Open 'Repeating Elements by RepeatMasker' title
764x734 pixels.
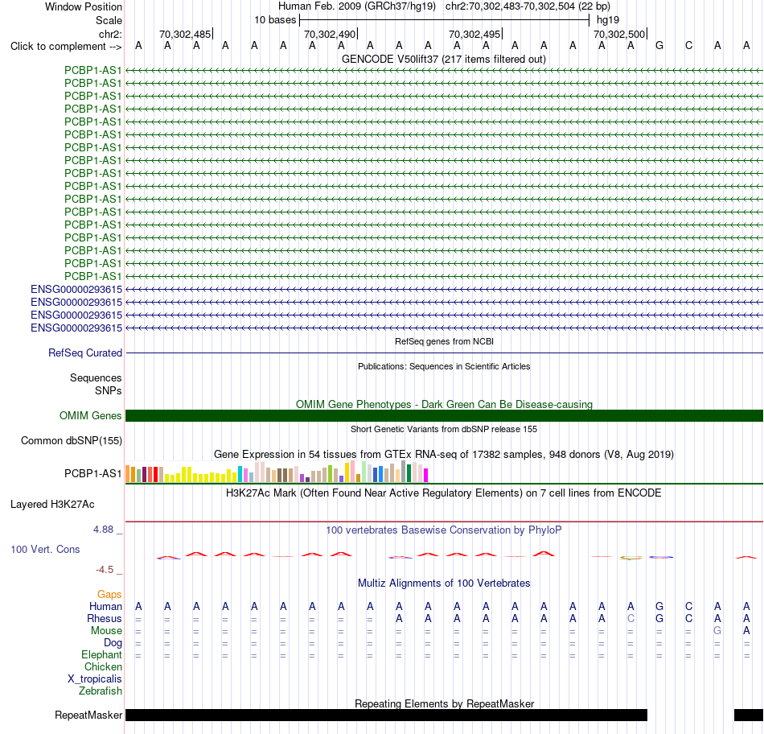(x=444, y=703)
